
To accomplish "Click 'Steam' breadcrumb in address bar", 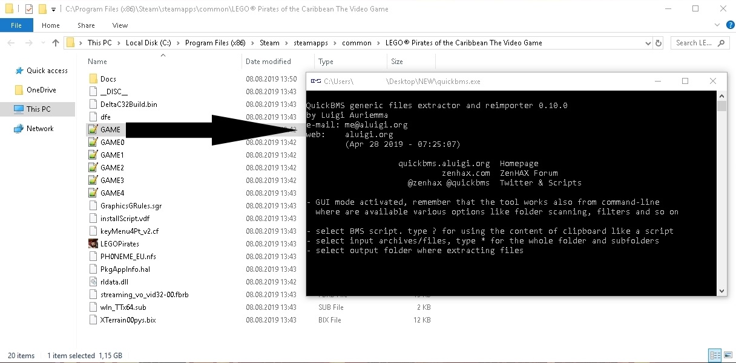I will tap(270, 43).
